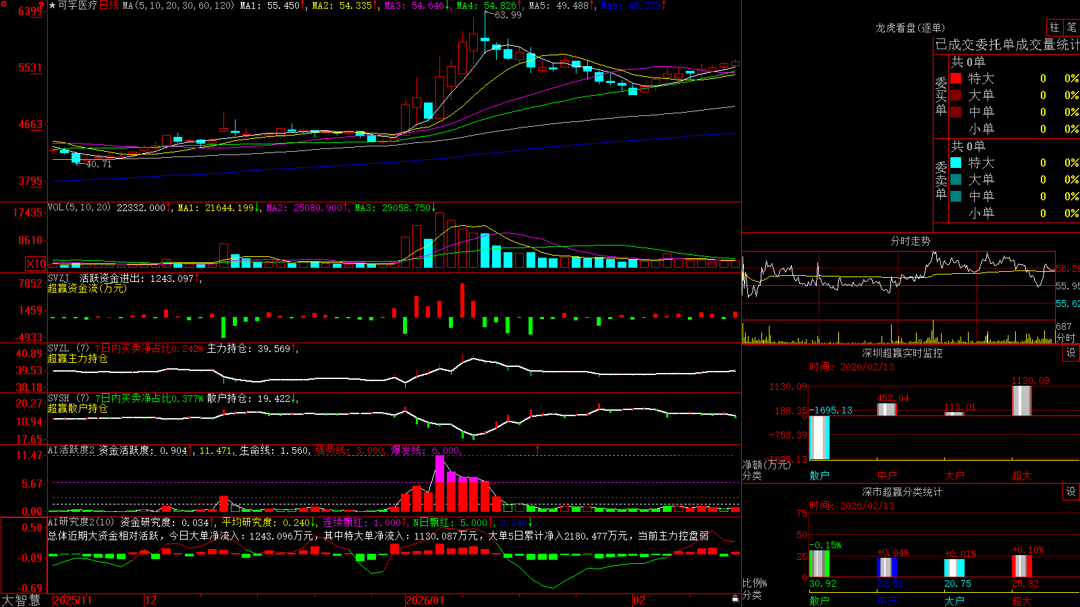Click the 日线 period label
Image resolution: width=1080 pixels, height=607 pixels.
tap(109, 5)
